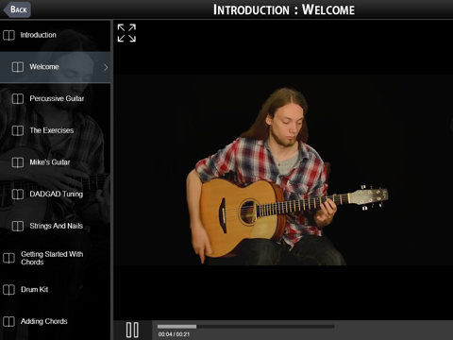Click the guitarist video frame

pyautogui.click(x=283, y=170)
